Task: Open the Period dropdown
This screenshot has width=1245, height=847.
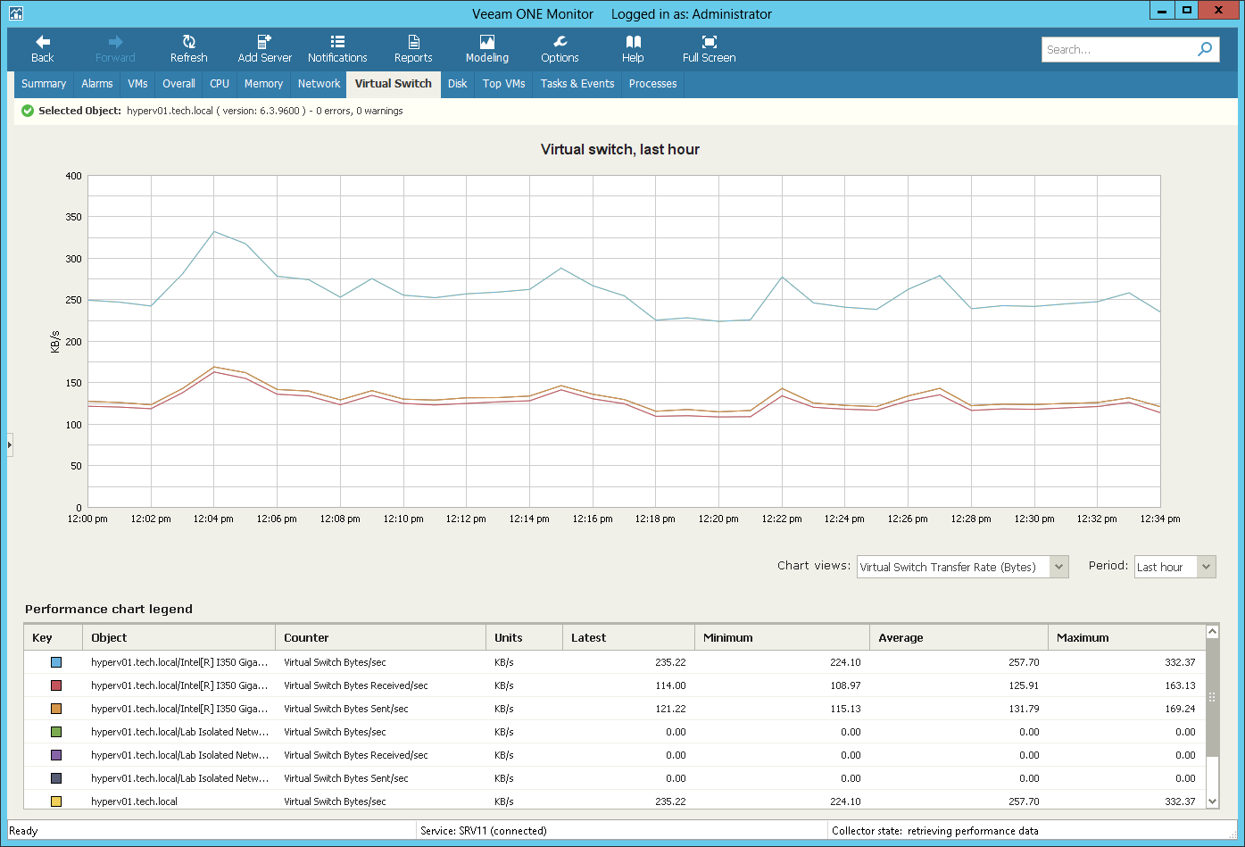Action: [x=1206, y=567]
